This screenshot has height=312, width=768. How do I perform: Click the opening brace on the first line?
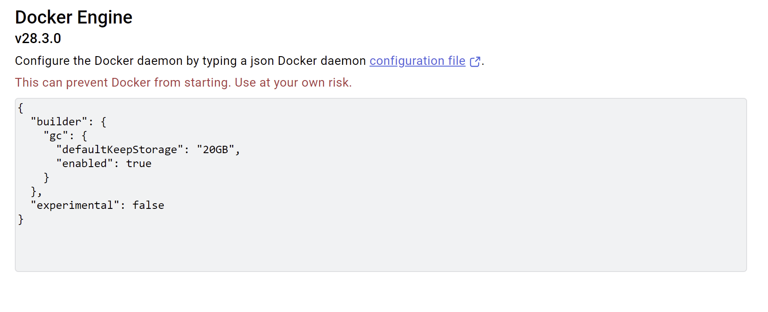pyautogui.click(x=20, y=108)
